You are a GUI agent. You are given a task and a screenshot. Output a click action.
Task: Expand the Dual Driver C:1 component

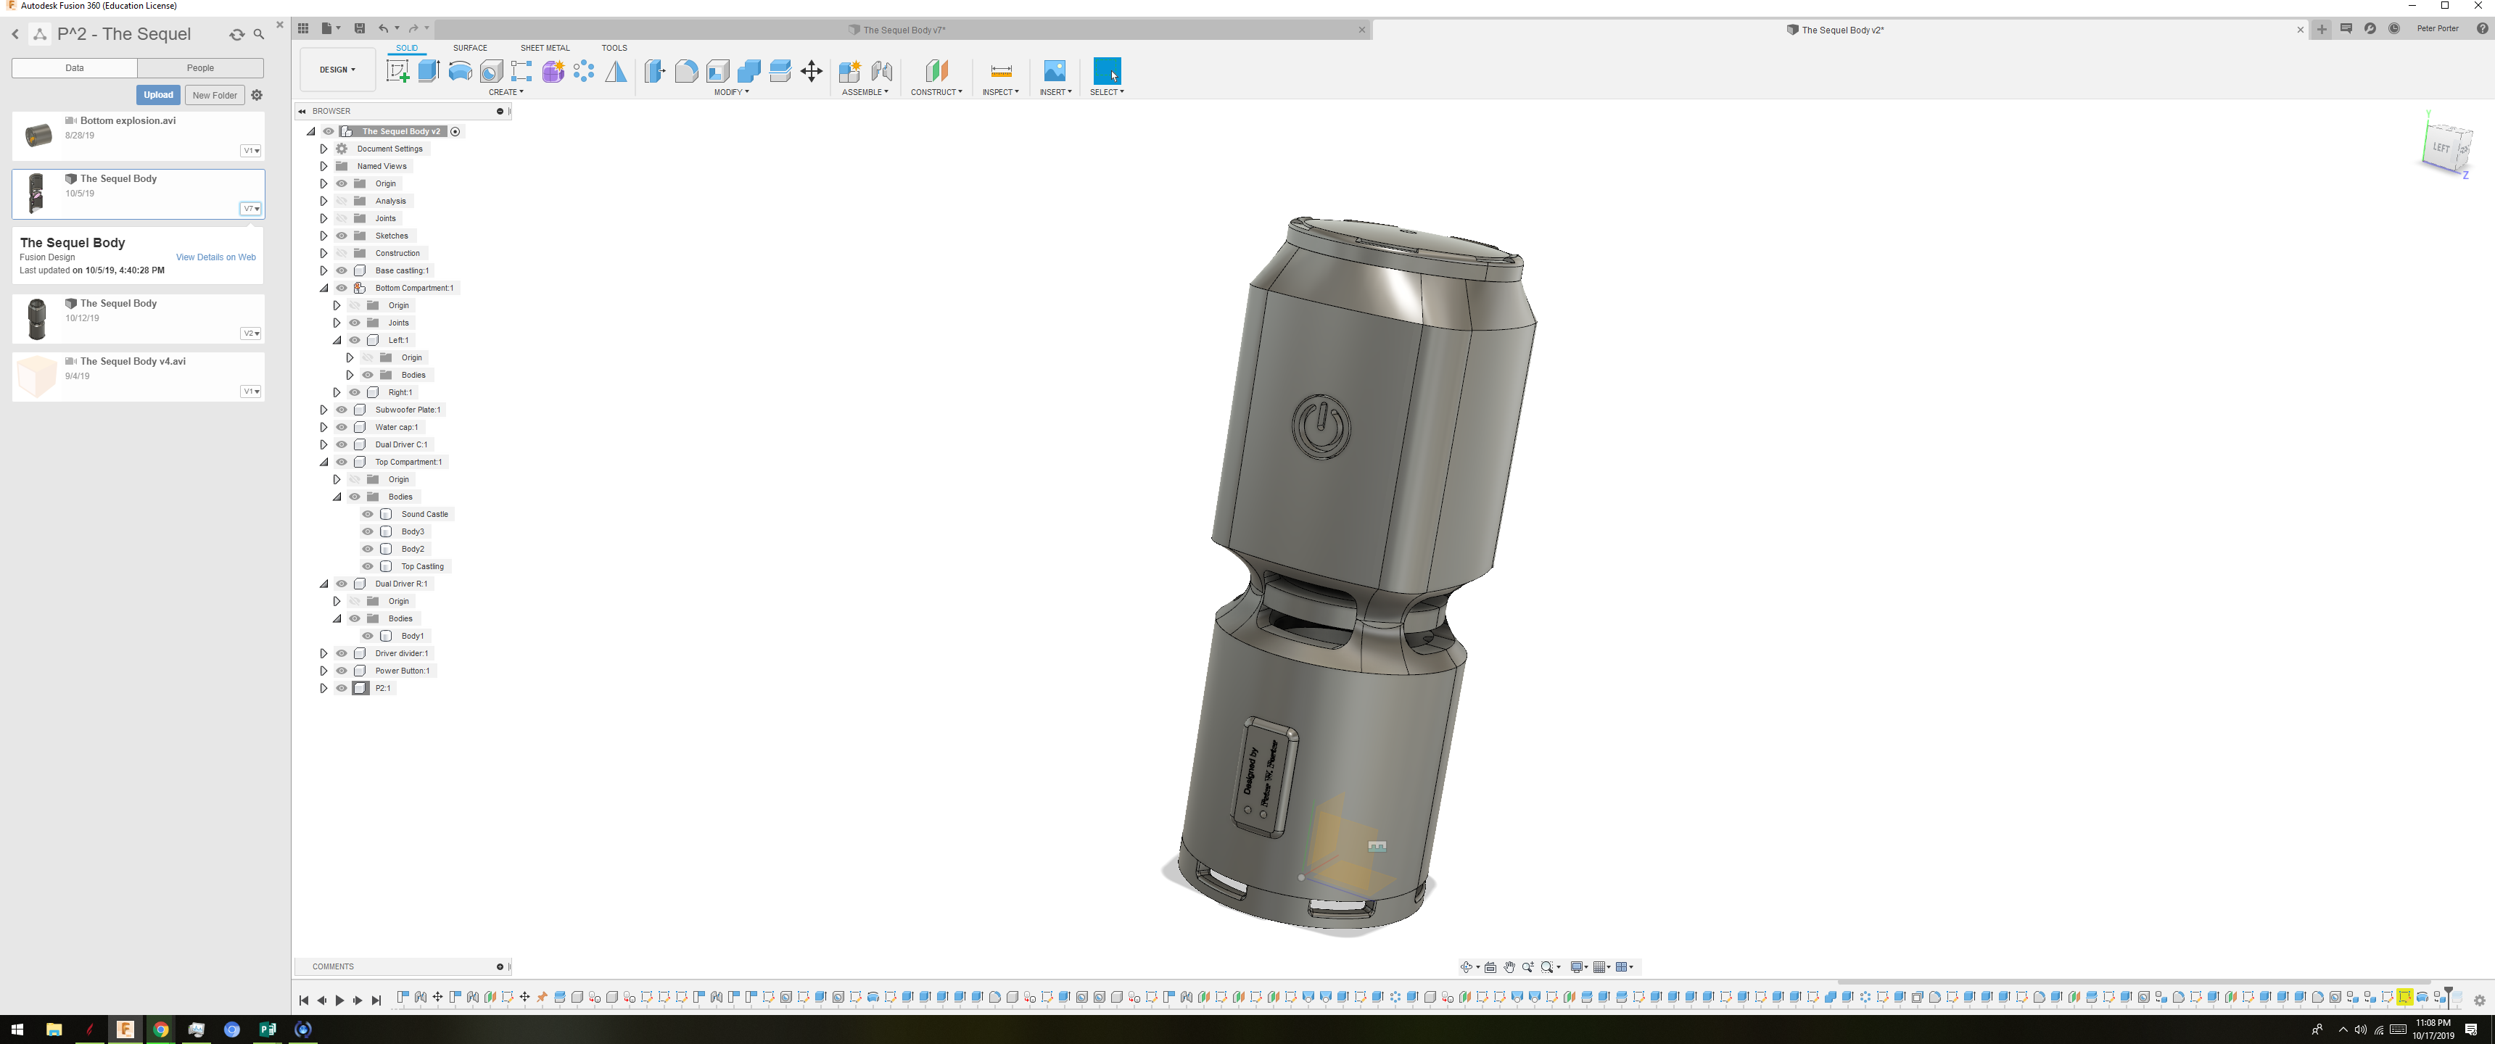324,444
